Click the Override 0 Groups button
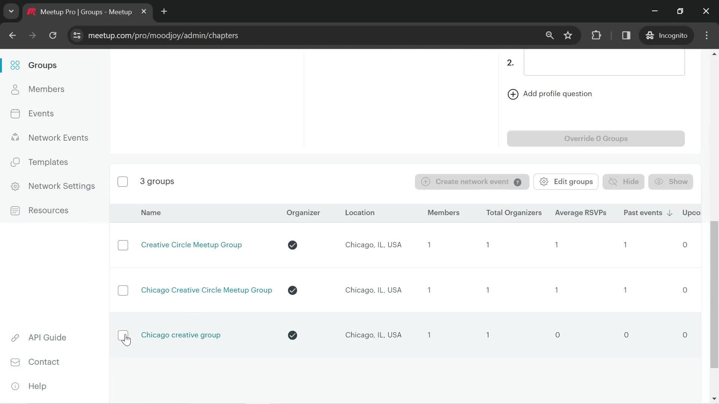719x404 pixels. click(596, 139)
